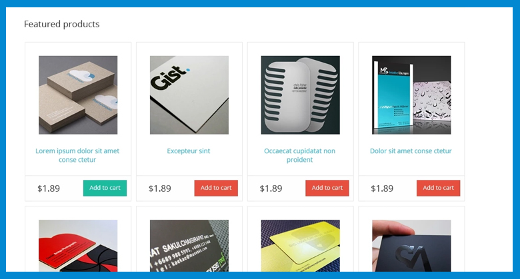Open the Excepteur sint product link
Viewport: 520px width, 279px height.
(189, 150)
